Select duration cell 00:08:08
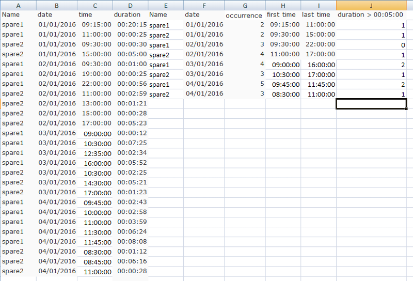This screenshot has width=413, height=281. (131, 242)
